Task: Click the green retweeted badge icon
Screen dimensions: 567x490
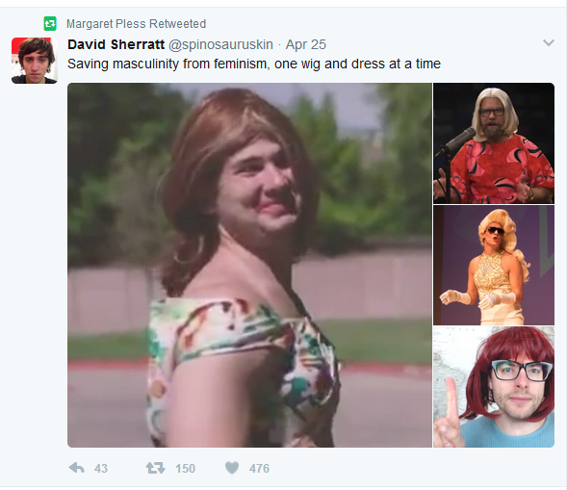Action: (x=50, y=24)
